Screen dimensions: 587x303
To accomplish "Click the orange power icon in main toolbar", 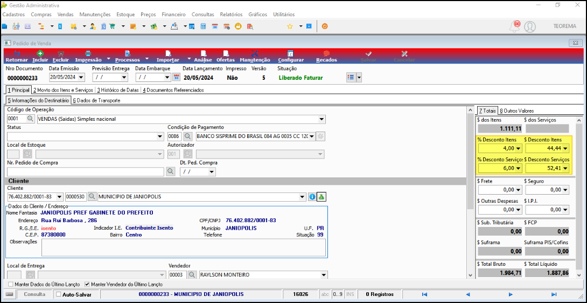I will tap(325, 26).
